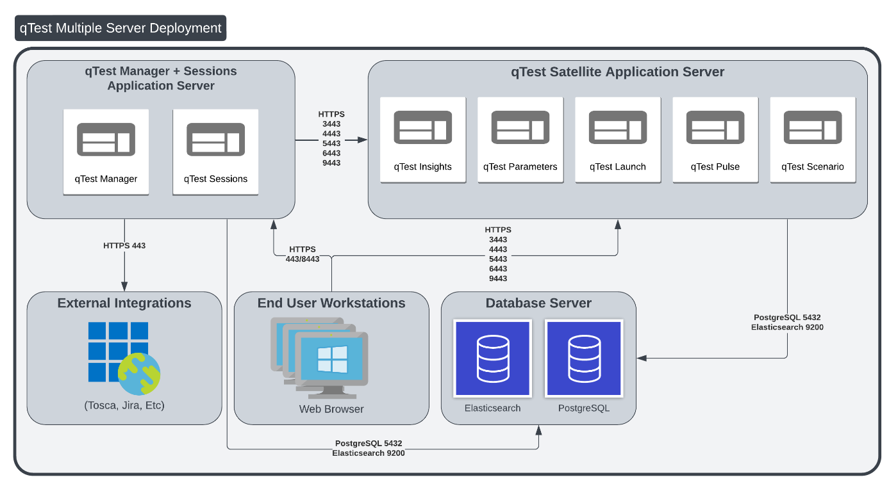Click the "qTest Manager + Sessions Application Server" heading

[x=161, y=78]
